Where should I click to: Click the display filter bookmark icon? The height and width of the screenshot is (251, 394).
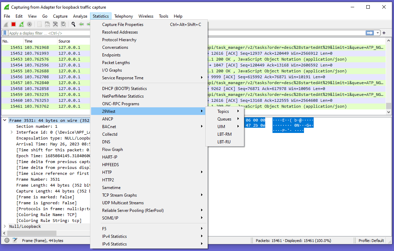tap(5, 33)
